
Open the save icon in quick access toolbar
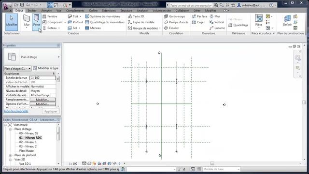22,5
